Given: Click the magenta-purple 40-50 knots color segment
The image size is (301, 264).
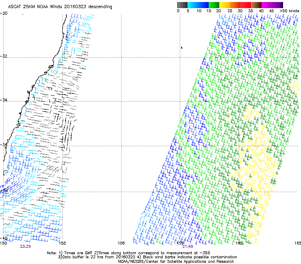Looking at the screenshot, I should (x=272, y=5).
